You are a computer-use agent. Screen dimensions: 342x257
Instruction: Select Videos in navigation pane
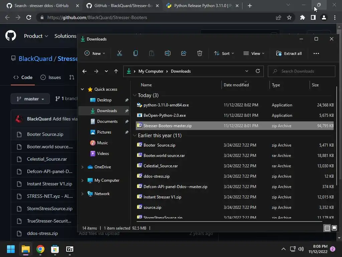(103, 153)
